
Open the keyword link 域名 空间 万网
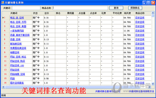tap(18, 22)
